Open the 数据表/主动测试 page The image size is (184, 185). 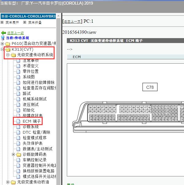37,149
